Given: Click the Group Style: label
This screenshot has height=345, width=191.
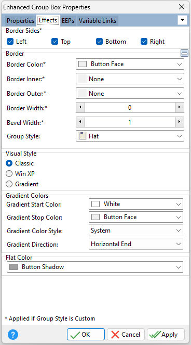Looking at the screenshot, I should 23,136.
